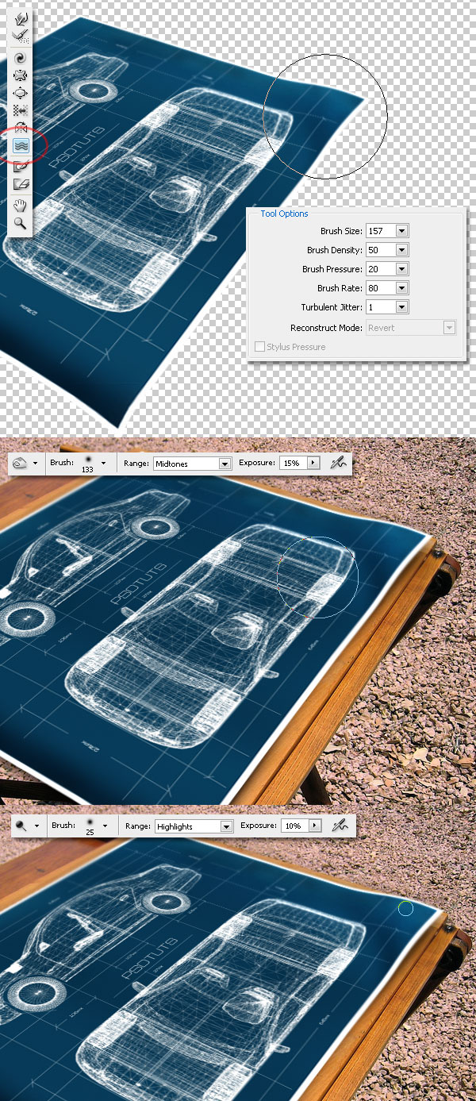This screenshot has height=1101, width=476.
Task: Expand the Range Midtones dropdown
Action: click(x=225, y=464)
